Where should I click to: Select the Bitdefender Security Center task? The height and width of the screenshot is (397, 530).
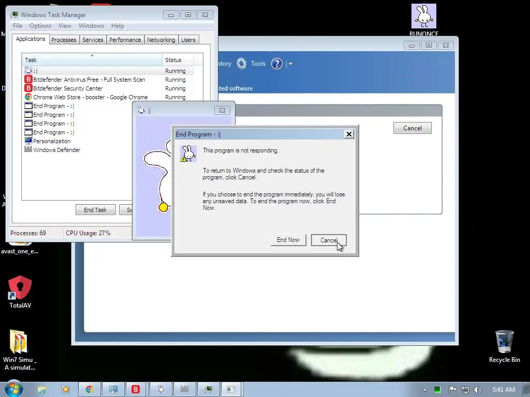[108, 88]
